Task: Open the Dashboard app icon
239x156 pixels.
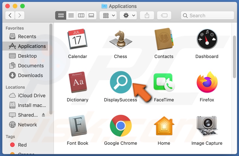Action: 207,39
